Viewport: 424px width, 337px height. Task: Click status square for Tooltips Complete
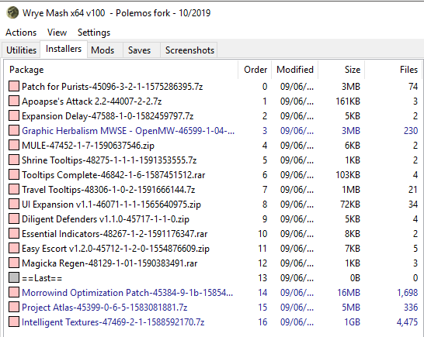click(x=14, y=174)
